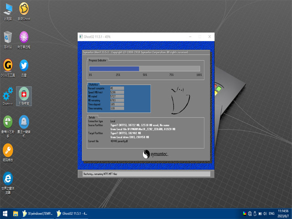Open 傲梅分区助手 partition assistant icon
Viewport: 292px width, 219px height.
tap(8, 127)
